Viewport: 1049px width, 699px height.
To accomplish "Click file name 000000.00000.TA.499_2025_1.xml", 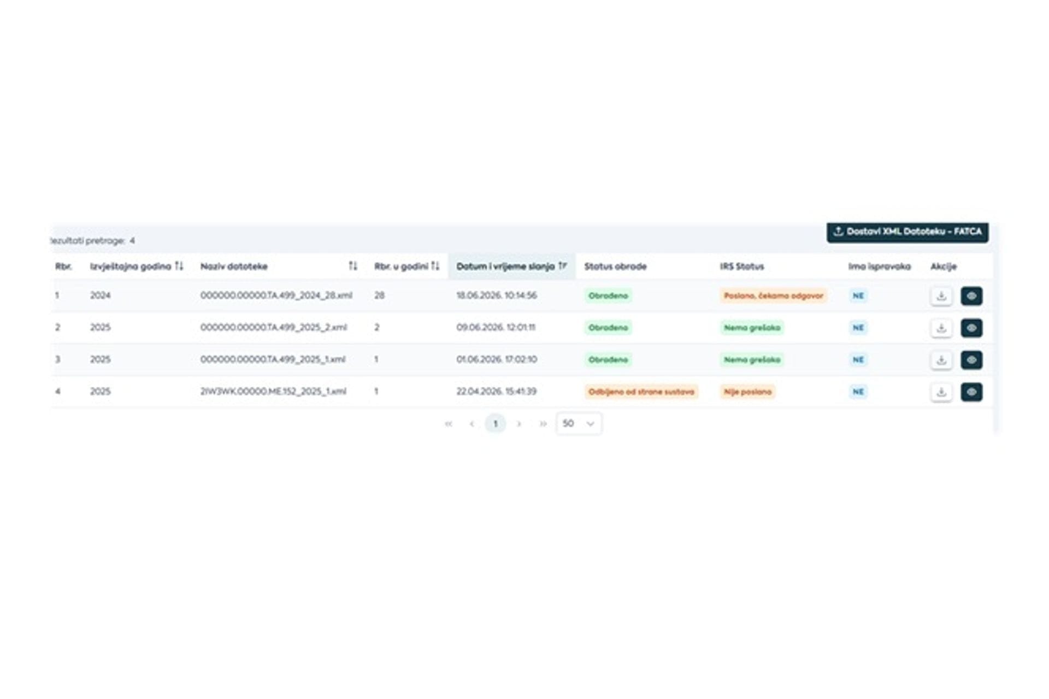I will point(273,359).
